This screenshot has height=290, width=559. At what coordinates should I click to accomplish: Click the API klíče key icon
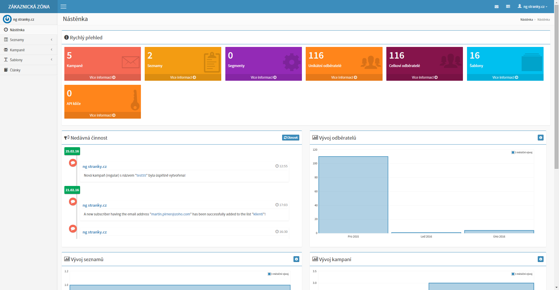pyautogui.click(x=135, y=100)
